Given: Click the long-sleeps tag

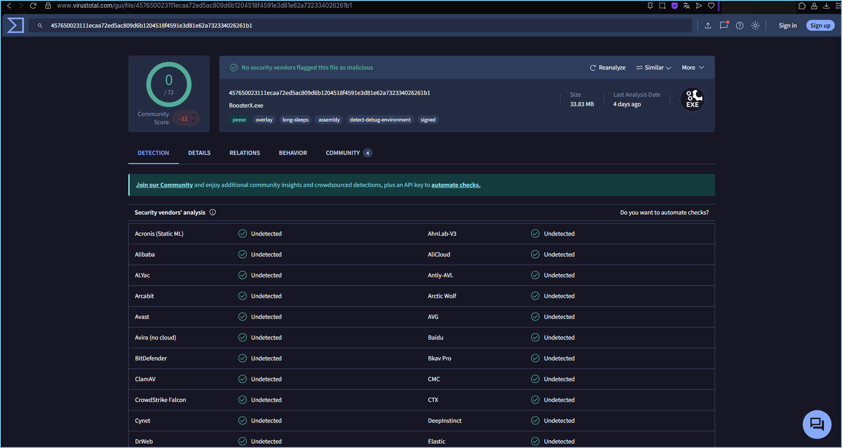Looking at the screenshot, I should pyautogui.click(x=295, y=120).
